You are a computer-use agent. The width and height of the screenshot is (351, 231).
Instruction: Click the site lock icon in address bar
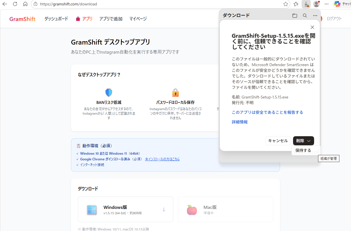(x=35, y=4)
